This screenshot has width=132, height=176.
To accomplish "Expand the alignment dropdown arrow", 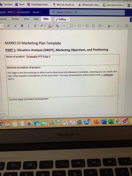I will (103, 26).
